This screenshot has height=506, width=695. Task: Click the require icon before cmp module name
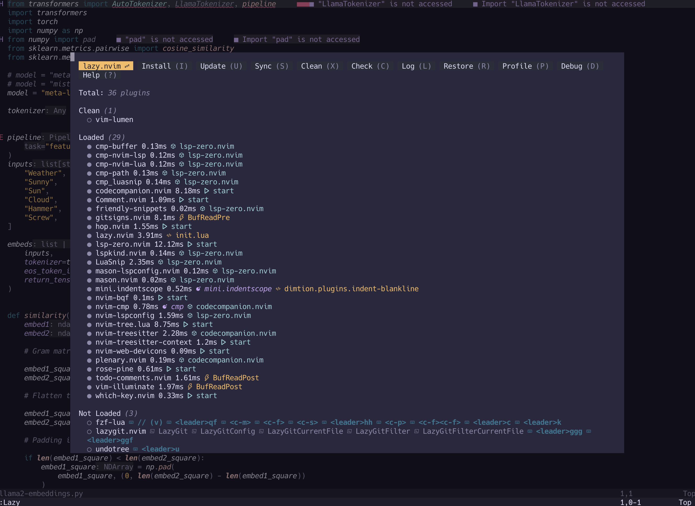pyautogui.click(x=165, y=307)
